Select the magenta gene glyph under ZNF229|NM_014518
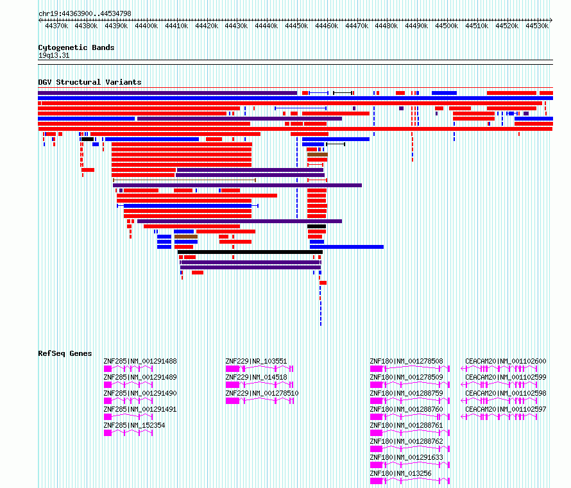This screenshot has width=571, height=488. (x=260, y=385)
